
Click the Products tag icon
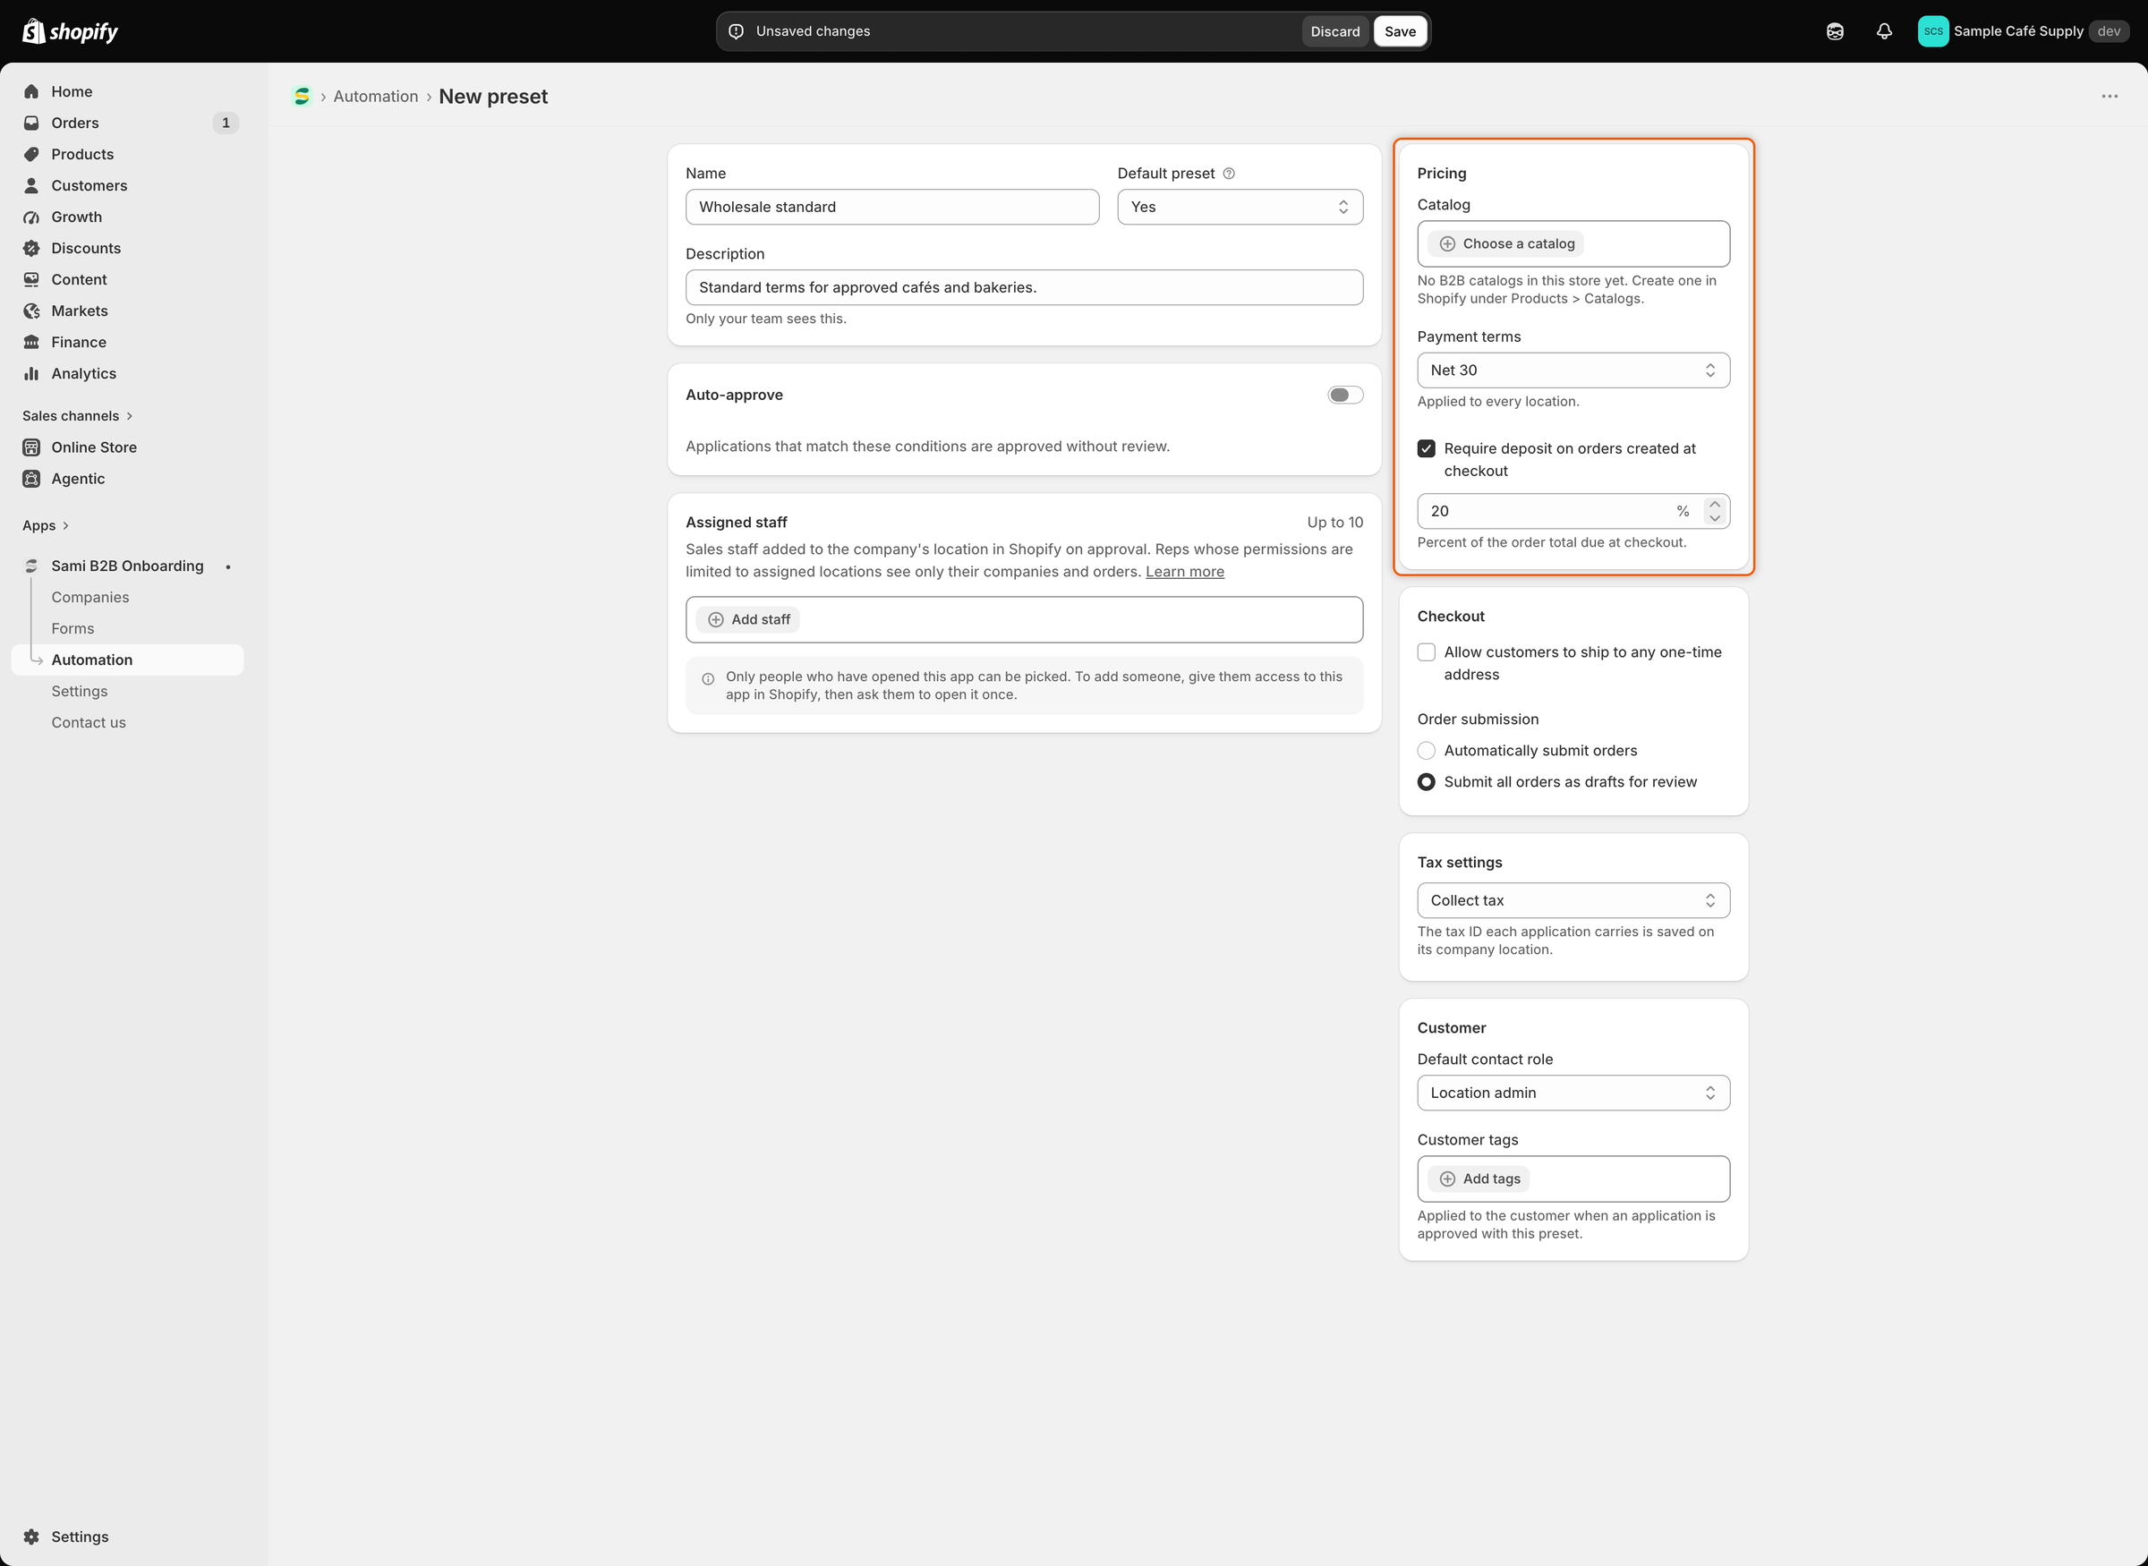click(x=31, y=154)
